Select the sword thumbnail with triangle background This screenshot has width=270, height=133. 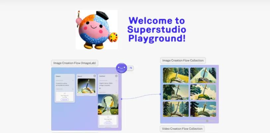203,75
